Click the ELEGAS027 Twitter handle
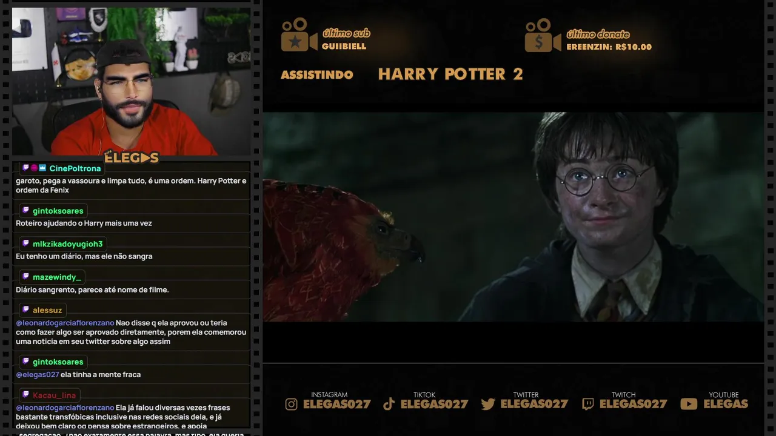This screenshot has height=436, width=776. click(534, 404)
